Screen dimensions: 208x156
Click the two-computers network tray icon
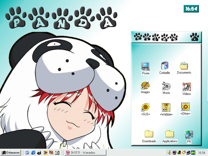pyautogui.click(x=188, y=153)
